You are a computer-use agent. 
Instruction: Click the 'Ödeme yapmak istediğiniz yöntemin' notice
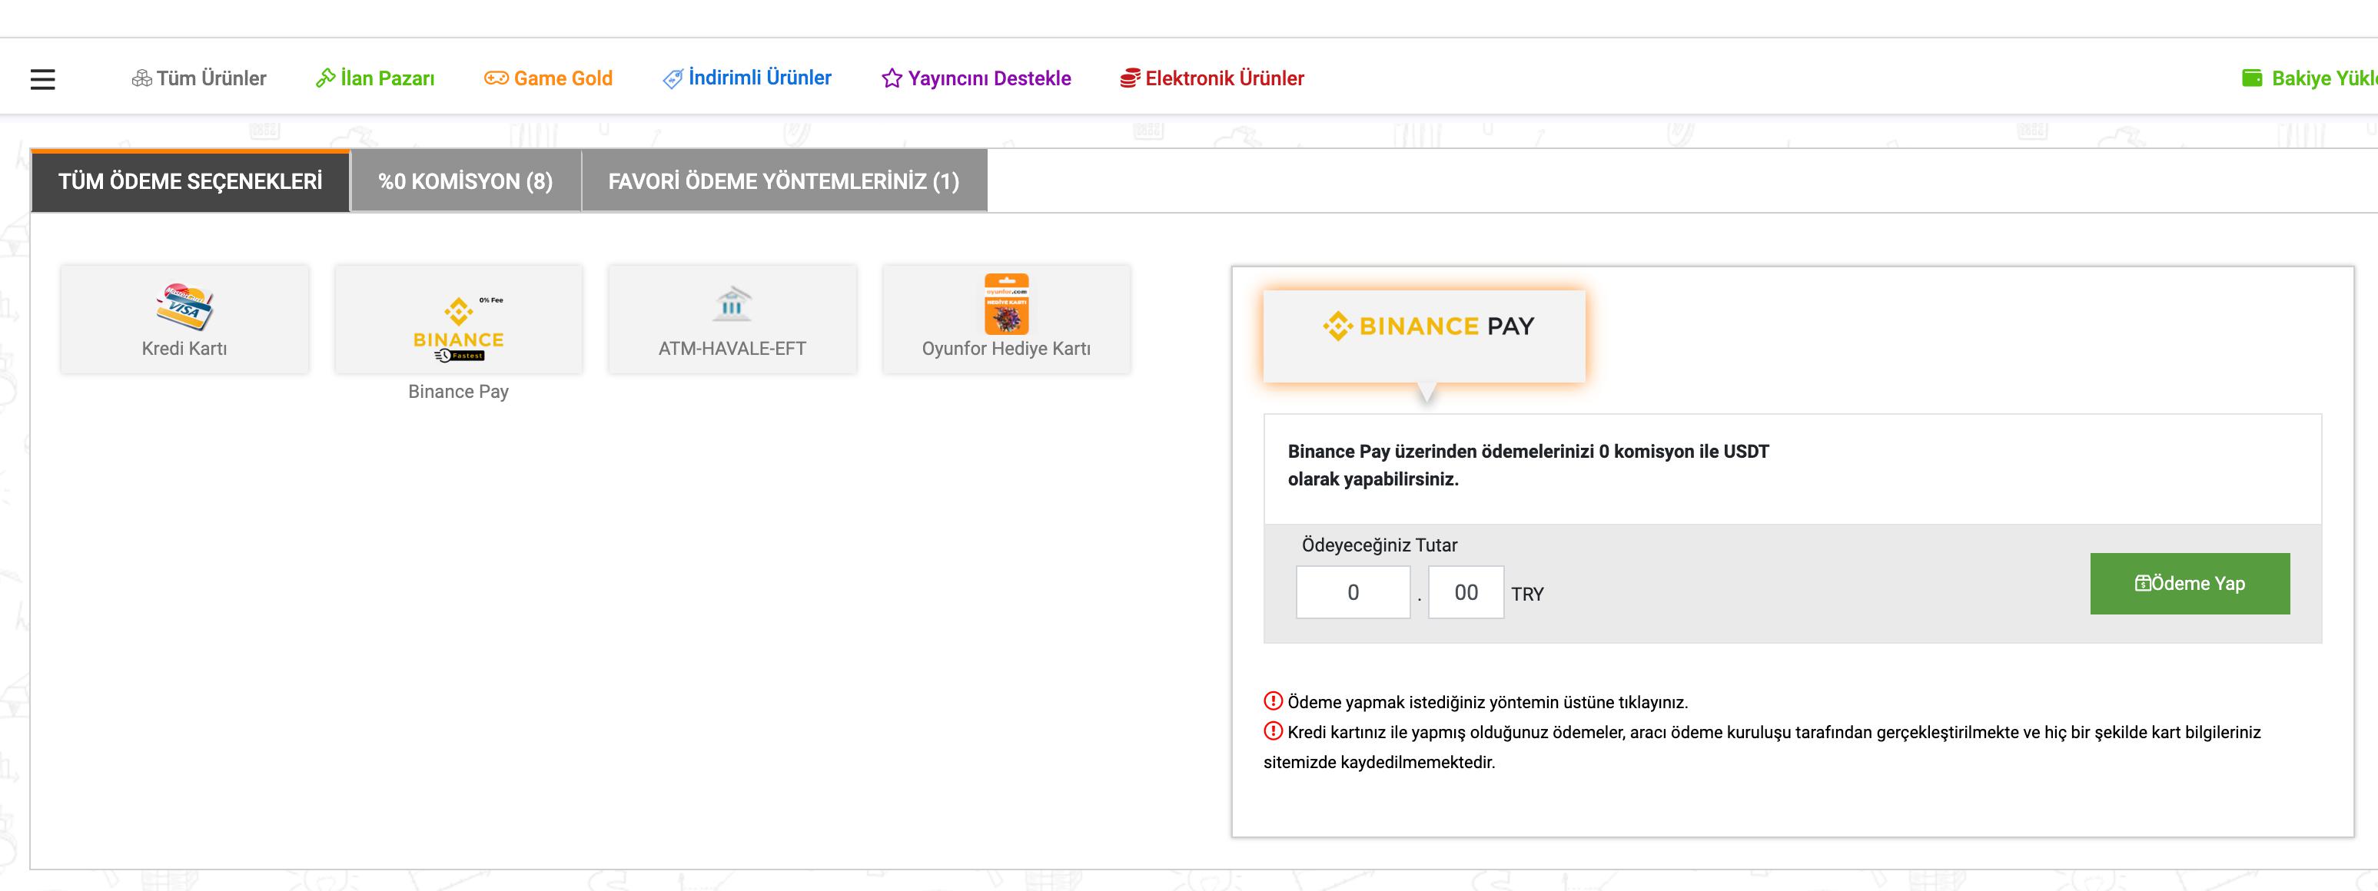click(x=1487, y=703)
